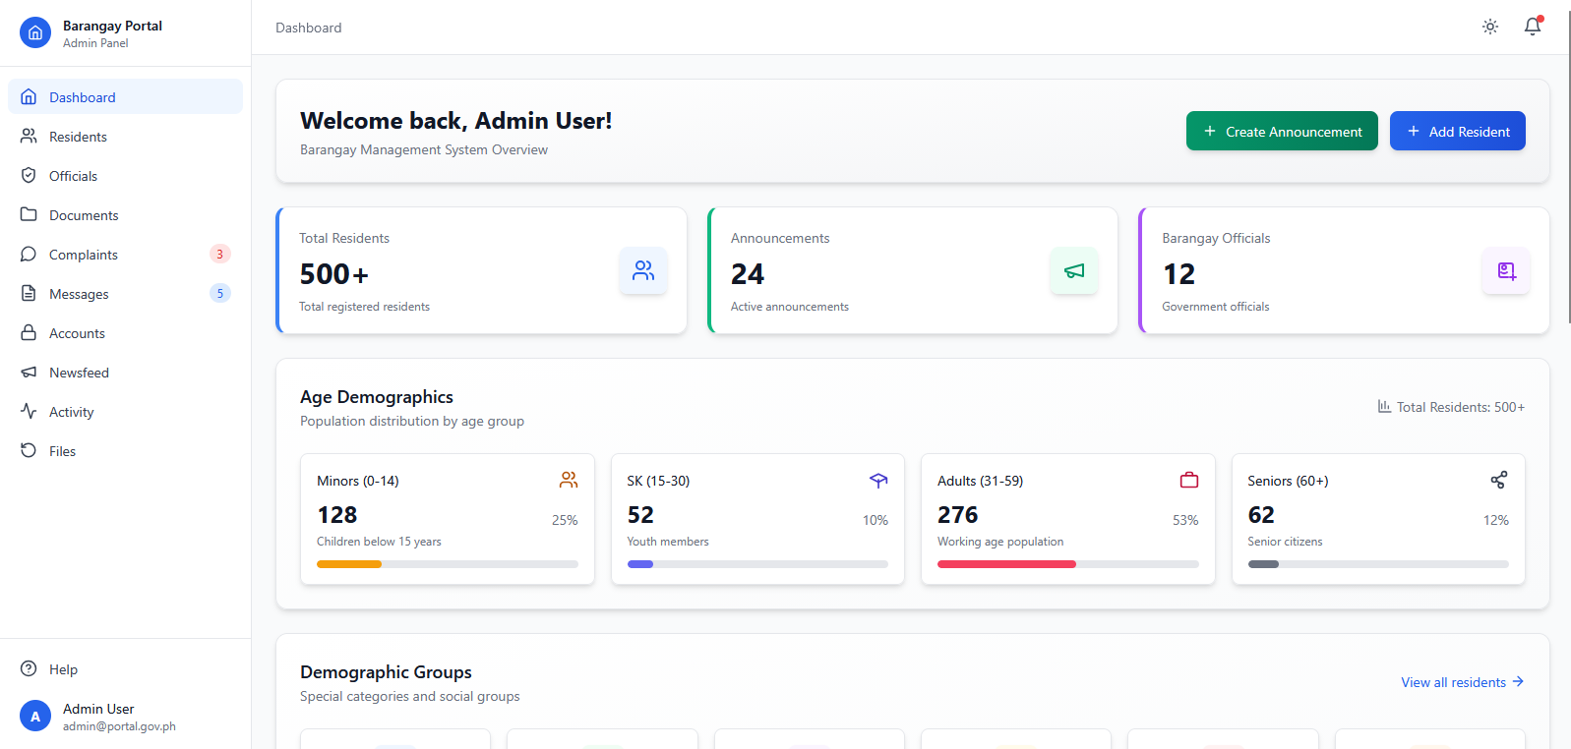
Task: Click the Barangay Officials badge icon
Action: point(1506,270)
